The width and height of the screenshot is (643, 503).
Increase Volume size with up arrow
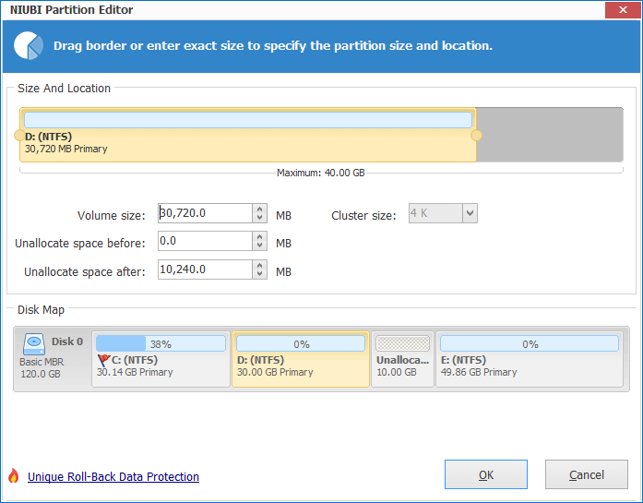click(259, 209)
